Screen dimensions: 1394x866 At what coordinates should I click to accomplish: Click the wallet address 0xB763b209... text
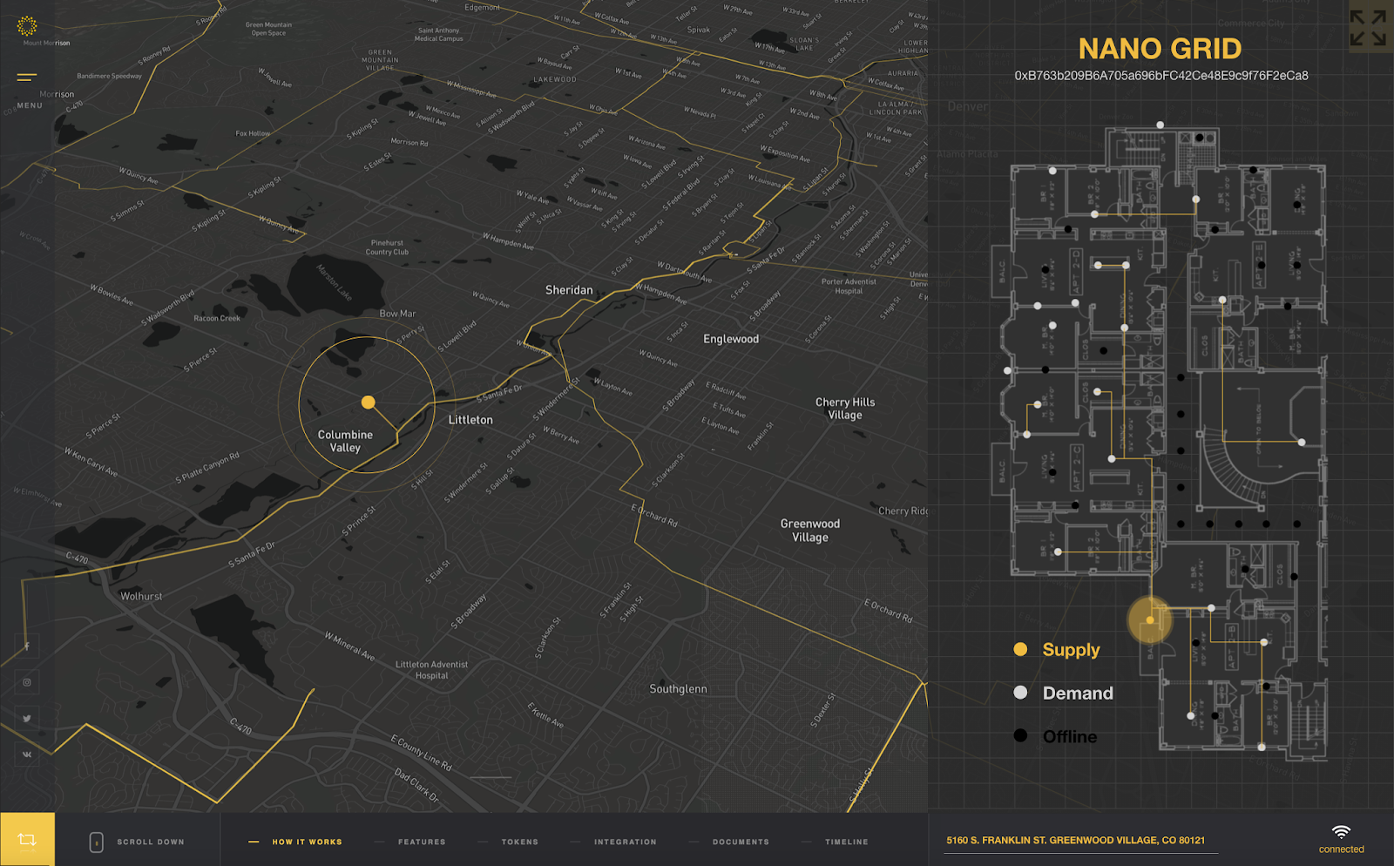coord(1161,76)
